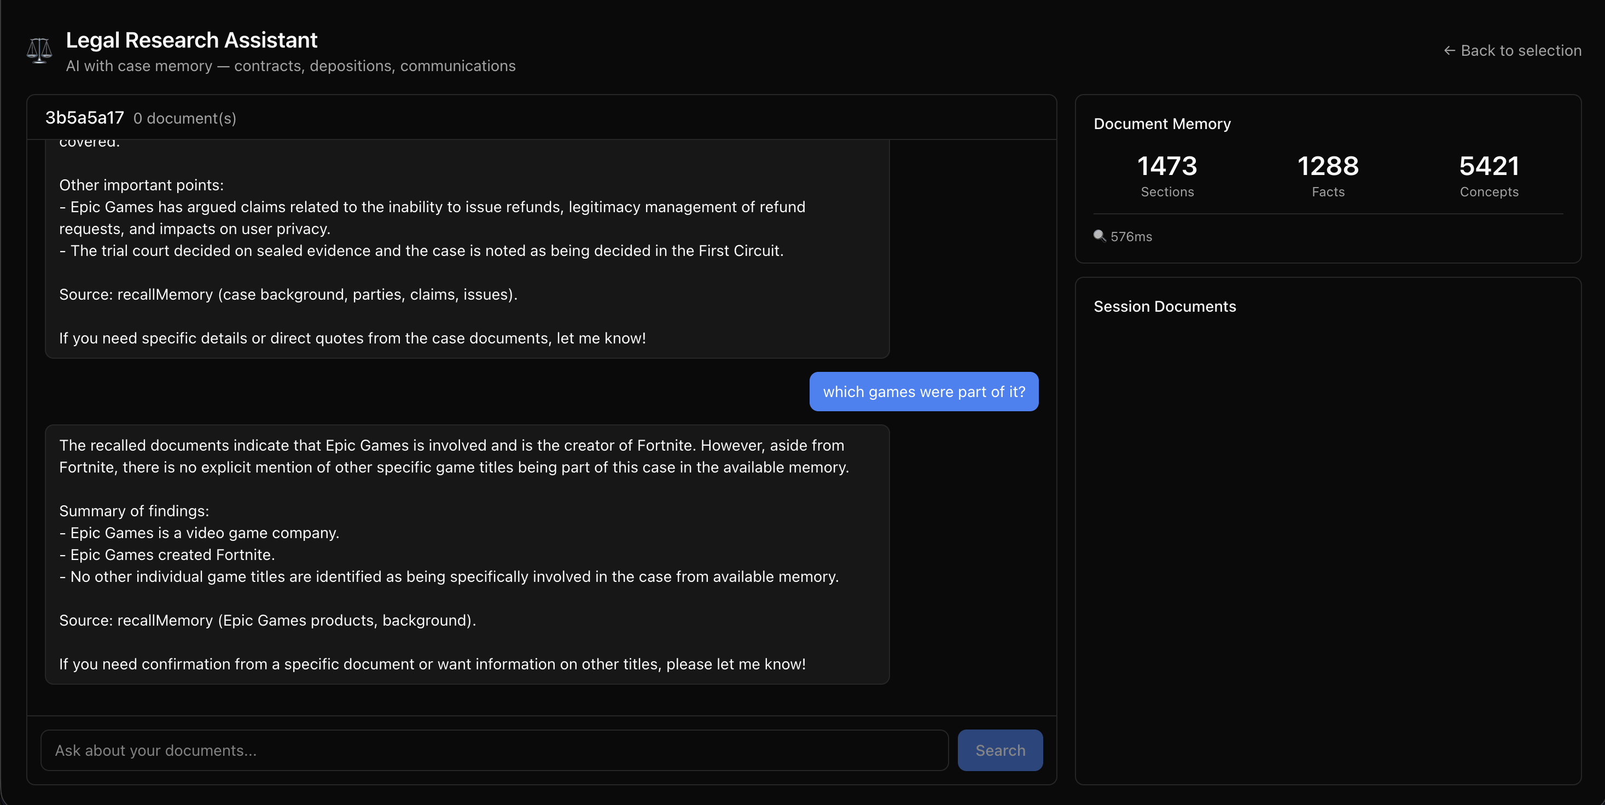Viewport: 1605px width, 805px height.
Task: Click the blue user message bubble
Action: pyautogui.click(x=924, y=391)
